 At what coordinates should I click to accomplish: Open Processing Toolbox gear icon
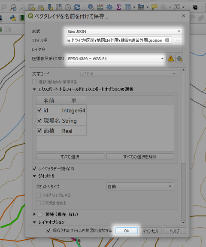coord(109,7)
